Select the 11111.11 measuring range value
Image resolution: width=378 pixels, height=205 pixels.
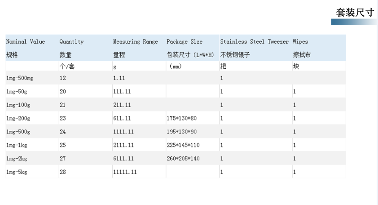[x=125, y=172]
